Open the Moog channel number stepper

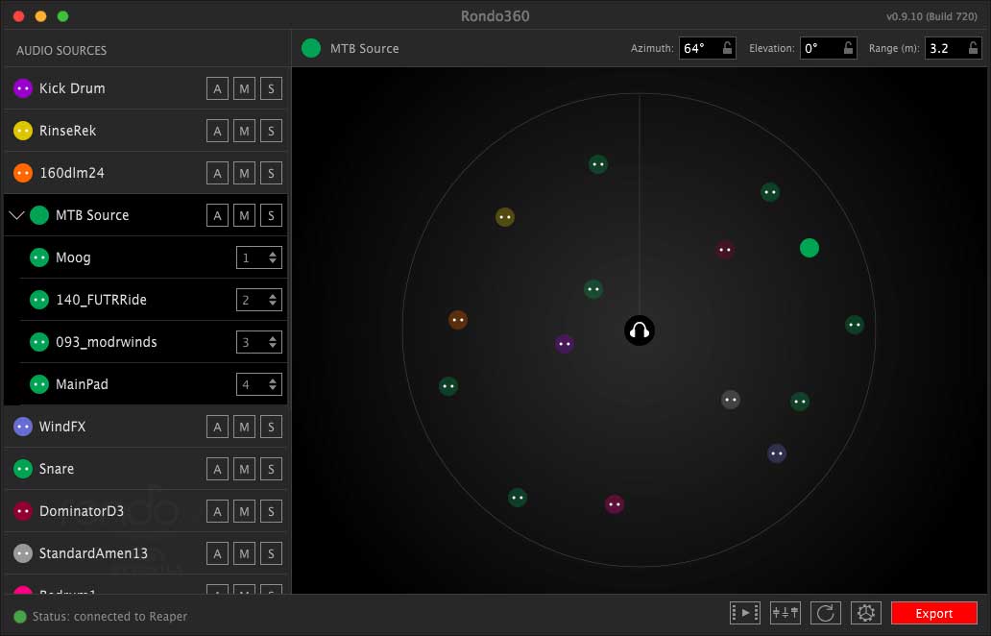[x=259, y=257]
